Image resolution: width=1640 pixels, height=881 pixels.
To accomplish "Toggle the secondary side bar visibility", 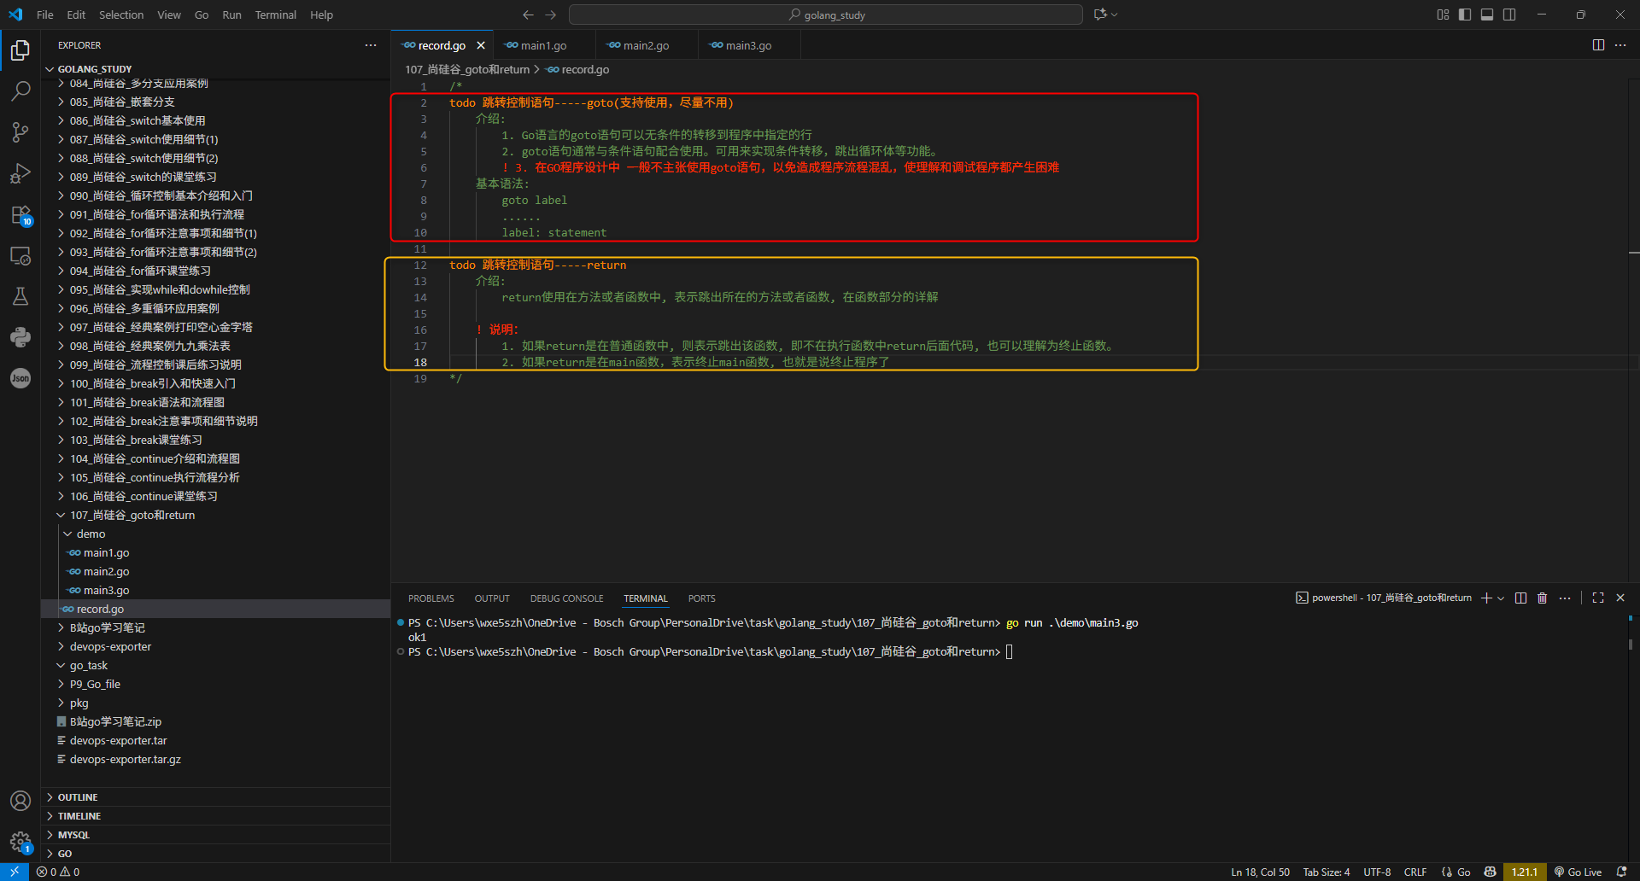I will (x=1509, y=15).
